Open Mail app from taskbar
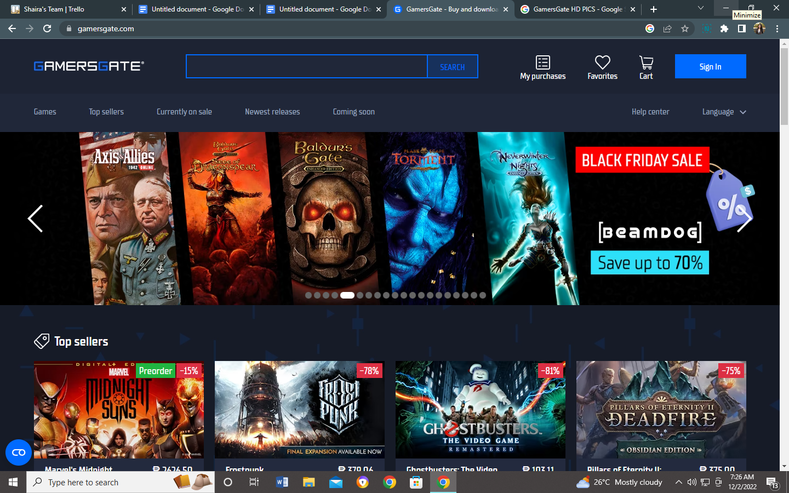This screenshot has height=493, width=789. click(336, 482)
